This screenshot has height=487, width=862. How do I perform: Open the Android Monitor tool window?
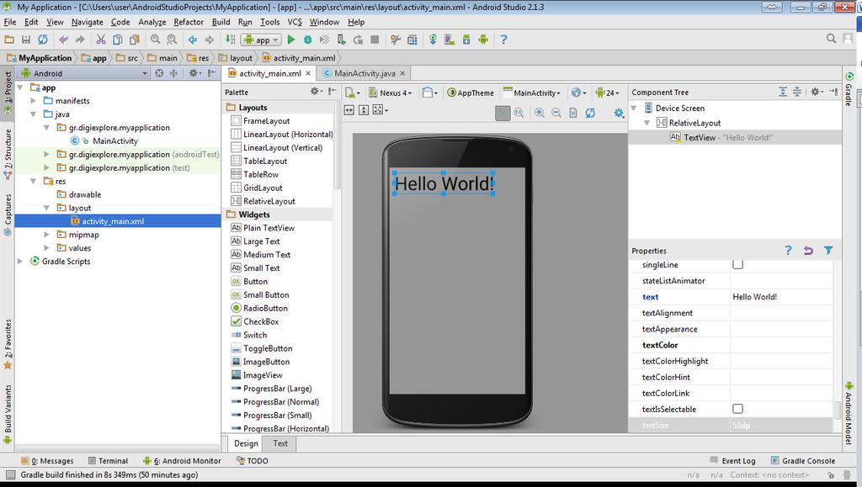tap(182, 461)
